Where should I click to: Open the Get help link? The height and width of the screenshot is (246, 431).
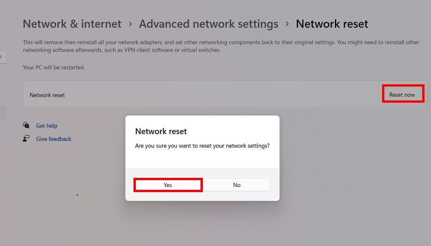point(47,126)
